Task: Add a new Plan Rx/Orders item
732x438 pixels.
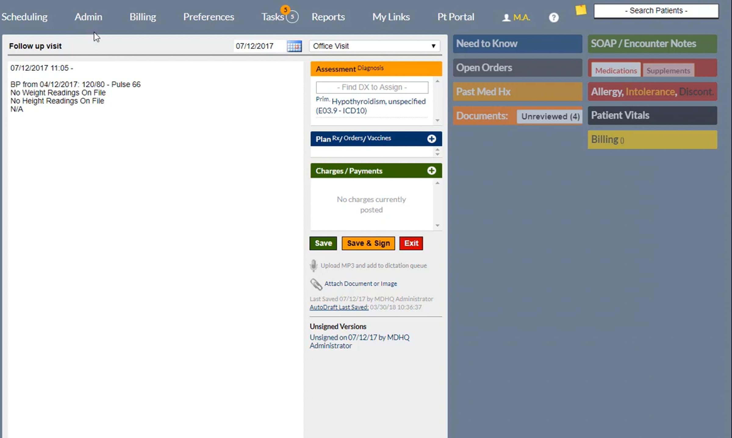Action: click(431, 139)
